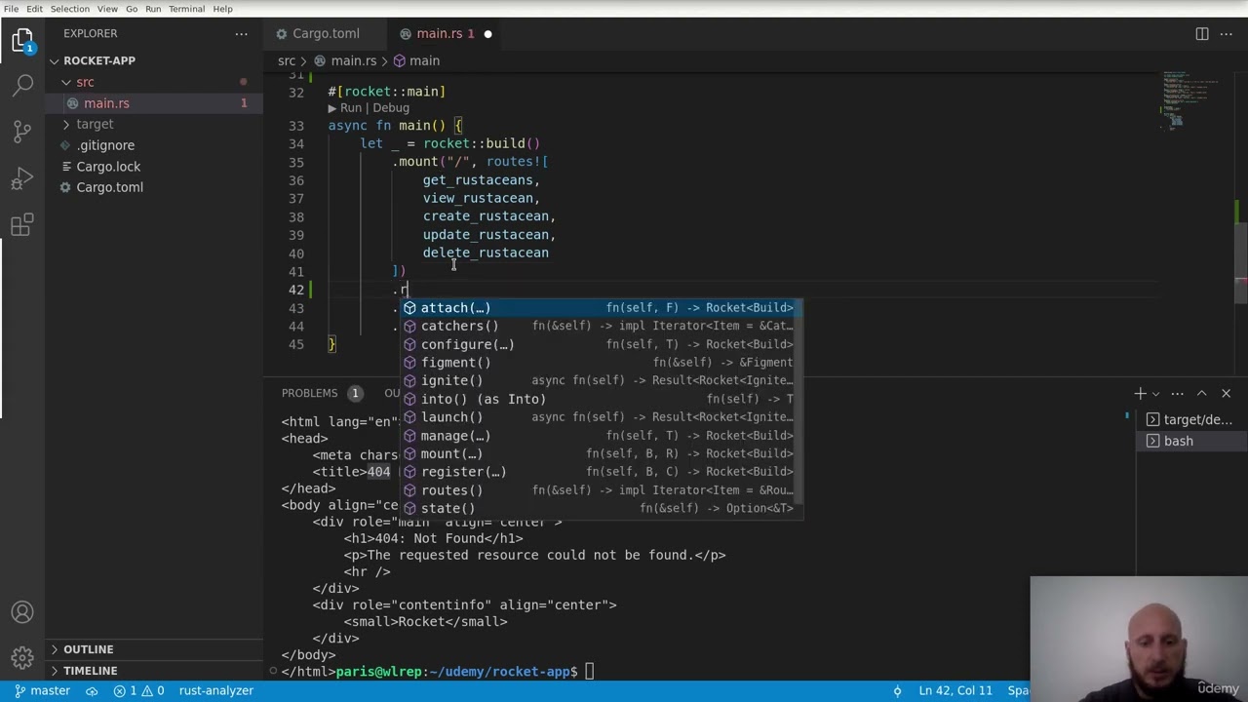Create a new terminal with plus icon
This screenshot has width=1248, height=702.
tap(1140, 393)
